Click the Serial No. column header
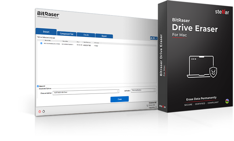The width and height of the screenshot is (234, 141). point(65,41)
